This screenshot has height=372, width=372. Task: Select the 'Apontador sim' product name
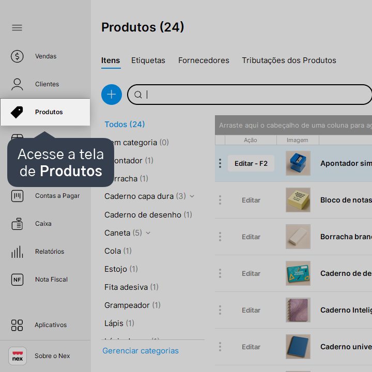pyautogui.click(x=346, y=163)
